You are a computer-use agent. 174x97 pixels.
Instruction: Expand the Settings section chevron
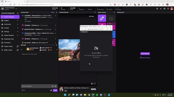pyautogui.click(x=17, y=32)
